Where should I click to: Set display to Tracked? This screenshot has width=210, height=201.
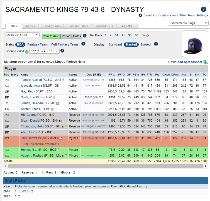[x=131, y=44]
